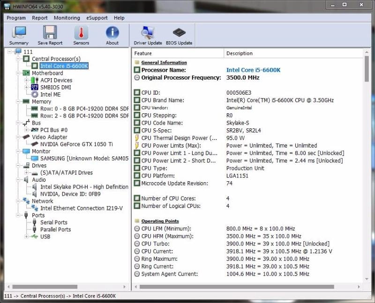Image resolution: width=375 pixels, height=303 pixels.
Task: Select SMBIOS DMI in the tree
Action: coord(55,88)
